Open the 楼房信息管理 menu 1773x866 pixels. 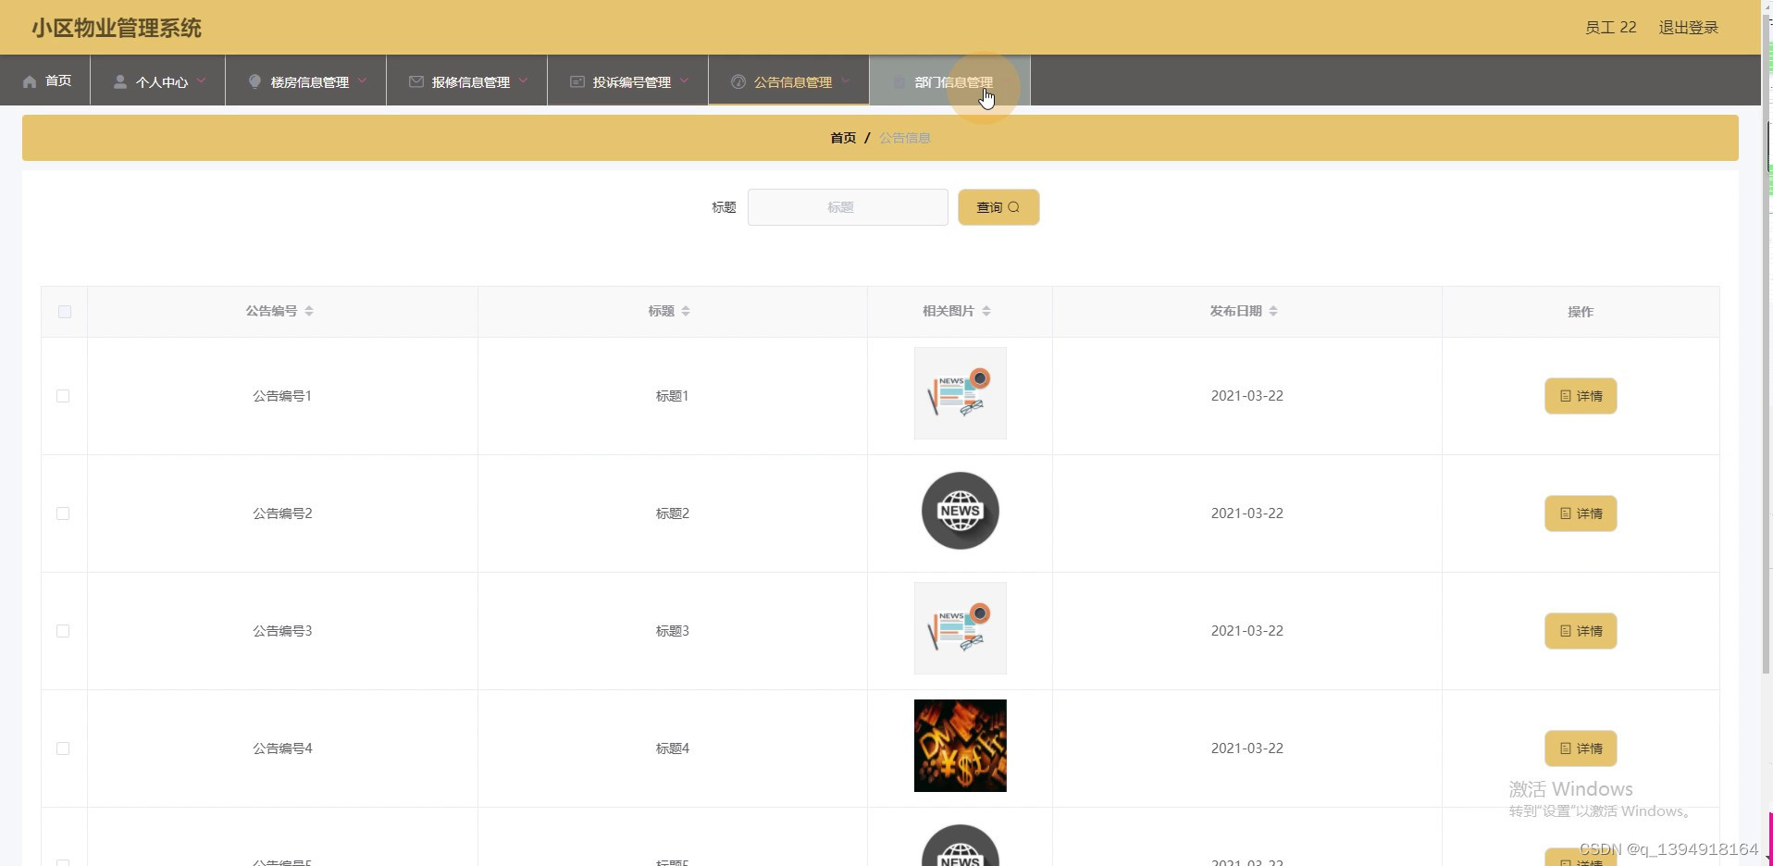(x=306, y=80)
